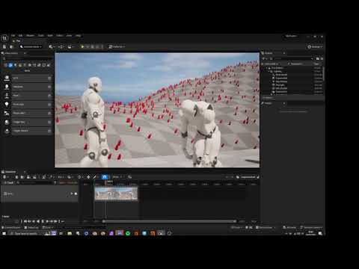Toggle the blue Basic category in Place Actors
Viewport: 359px width, 269px height.
tap(10, 65)
